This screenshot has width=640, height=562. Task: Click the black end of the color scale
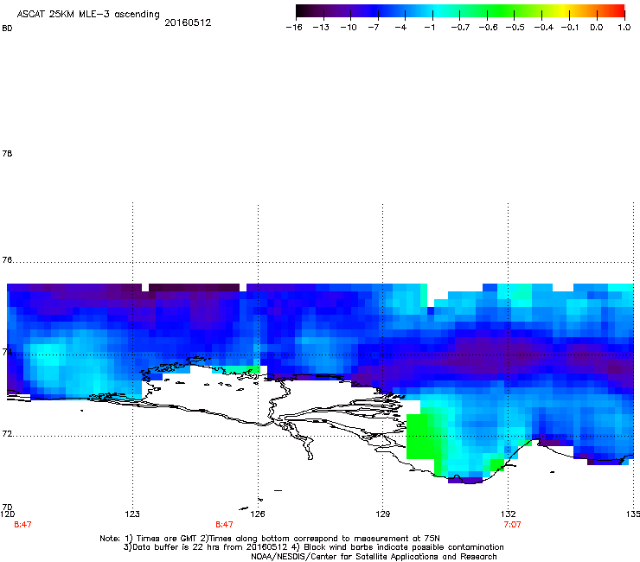pyautogui.click(x=302, y=11)
